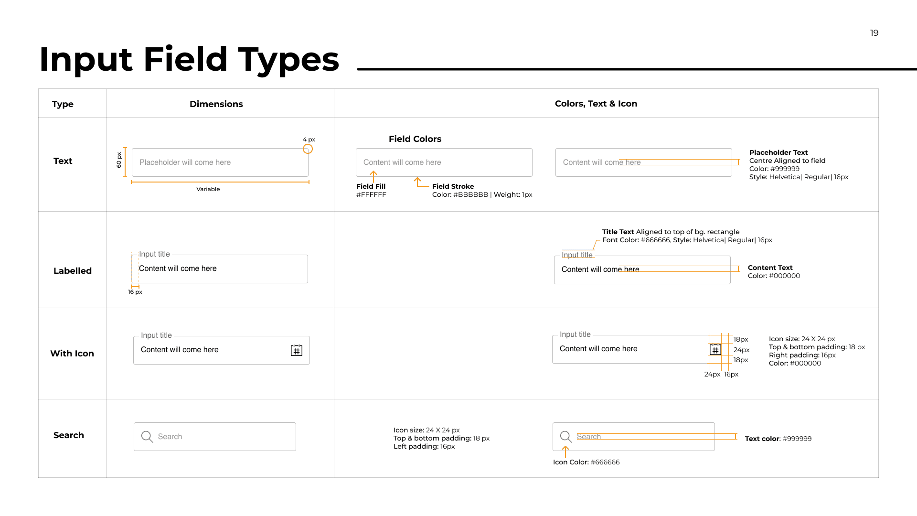This screenshot has height=516, width=917.
Task: Click the calendar icon marked with padding guides
Action: [x=715, y=350]
